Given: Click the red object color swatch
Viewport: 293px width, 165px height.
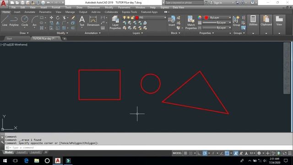Looking at the screenshot, I should click(206, 17).
